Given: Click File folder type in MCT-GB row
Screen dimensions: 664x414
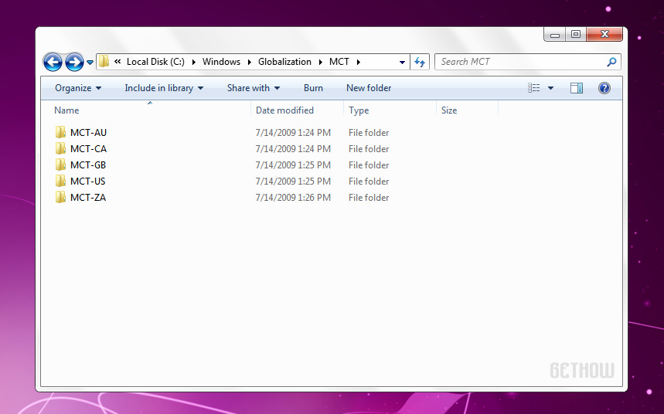Looking at the screenshot, I should [369, 165].
